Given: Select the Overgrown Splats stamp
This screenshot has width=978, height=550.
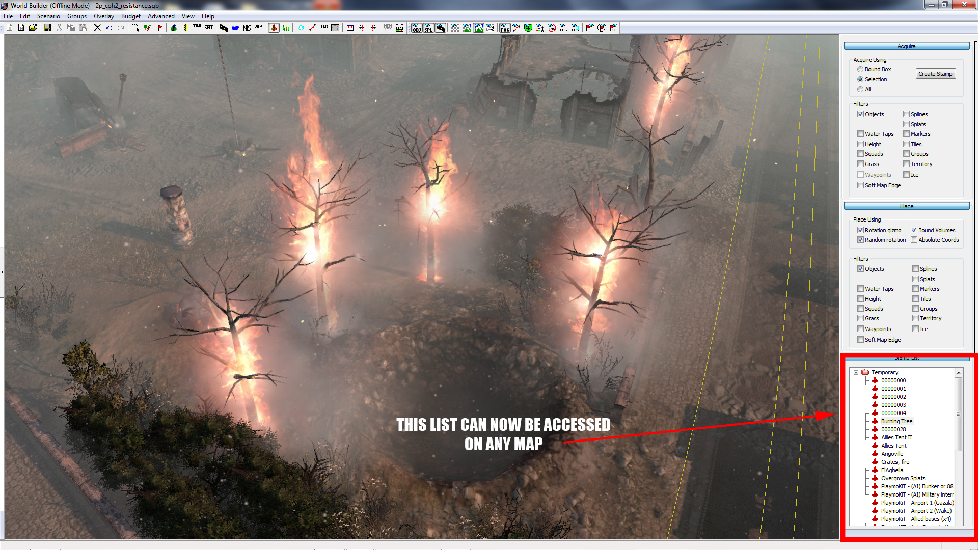Looking at the screenshot, I should click(x=903, y=478).
